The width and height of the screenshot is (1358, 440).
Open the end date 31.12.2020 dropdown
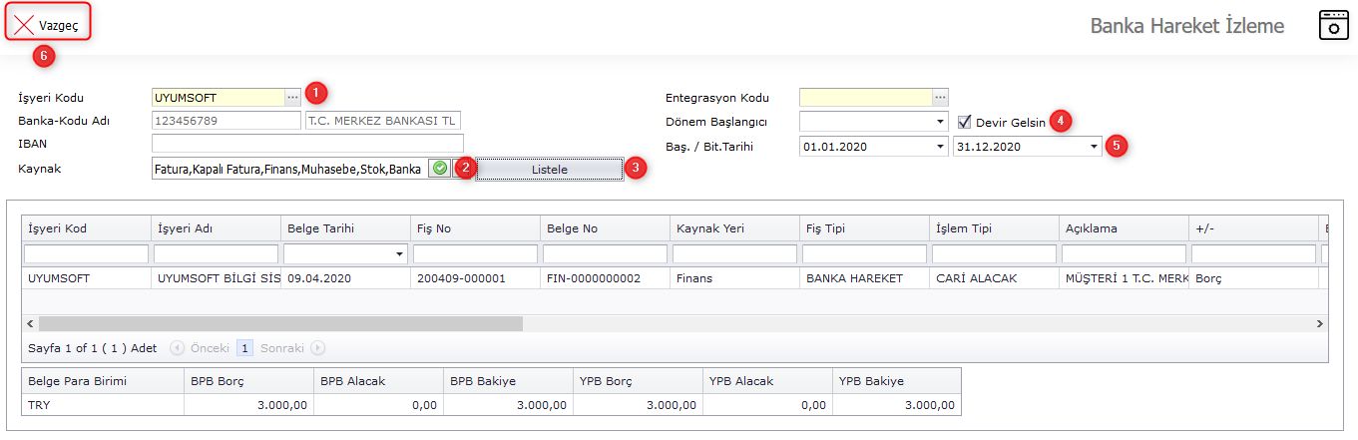[x=1095, y=147]
